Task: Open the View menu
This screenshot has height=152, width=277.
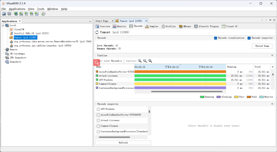Action: (x=31, y=9)
